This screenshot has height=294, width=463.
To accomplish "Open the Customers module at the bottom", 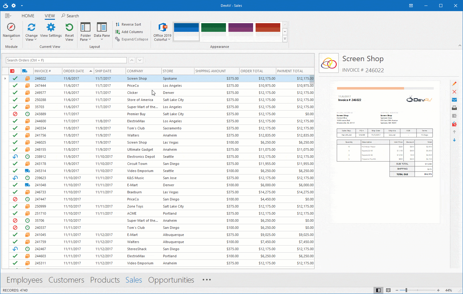I will [x=66, y=280].
